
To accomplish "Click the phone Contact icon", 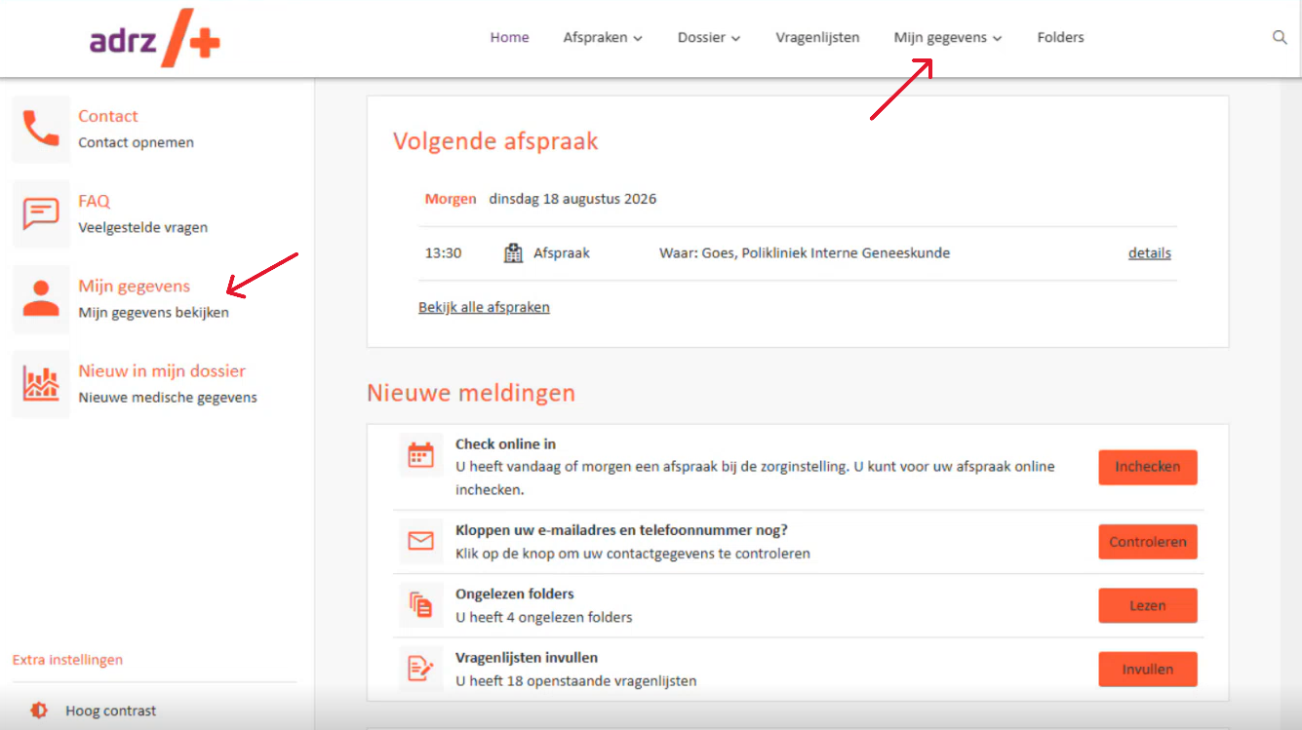I will tap(41, 129).
